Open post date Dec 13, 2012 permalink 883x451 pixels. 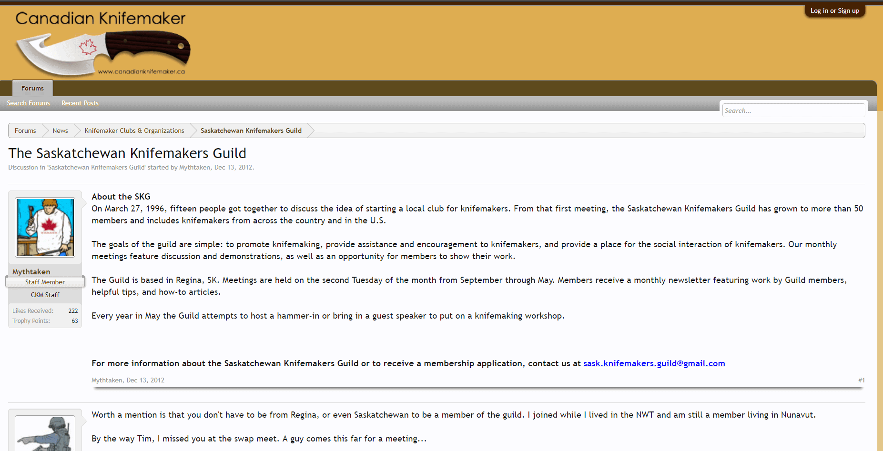145,380
